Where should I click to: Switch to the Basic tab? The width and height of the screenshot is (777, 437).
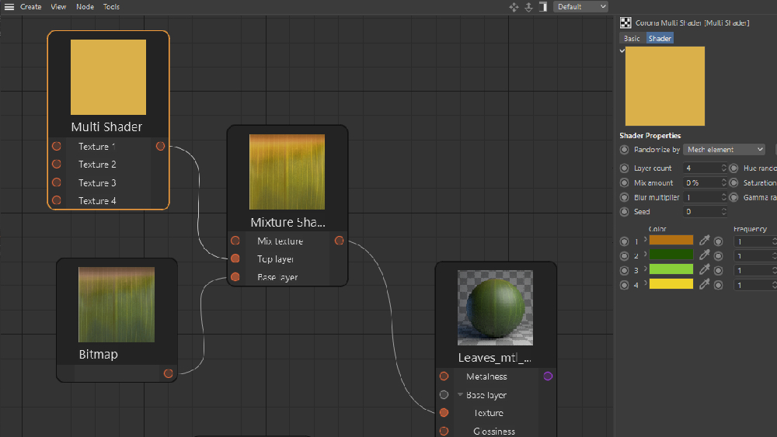632,38
